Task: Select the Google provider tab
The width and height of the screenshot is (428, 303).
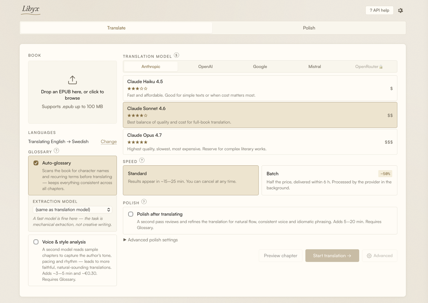Action: click(260, 66)
